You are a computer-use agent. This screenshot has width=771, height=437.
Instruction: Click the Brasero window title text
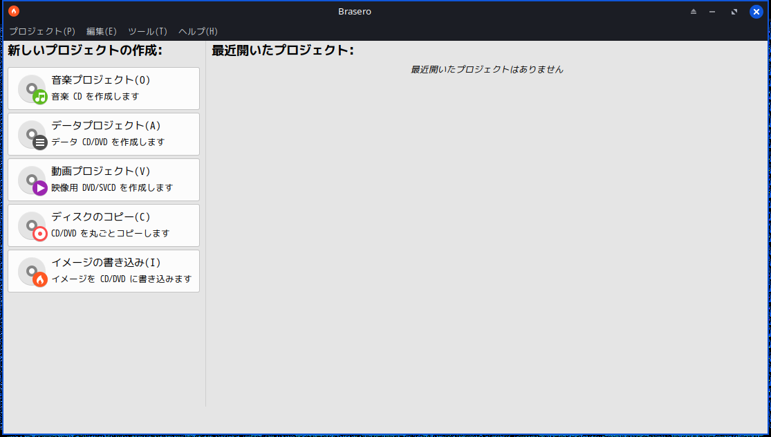click(355, 11)
